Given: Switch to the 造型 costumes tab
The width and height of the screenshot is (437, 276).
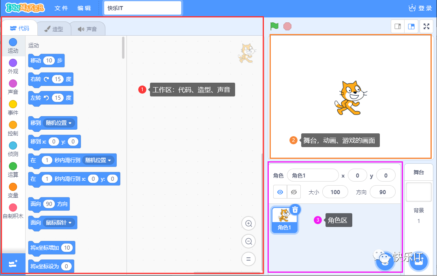Looking at the screenshot, I should click(54, 29).
